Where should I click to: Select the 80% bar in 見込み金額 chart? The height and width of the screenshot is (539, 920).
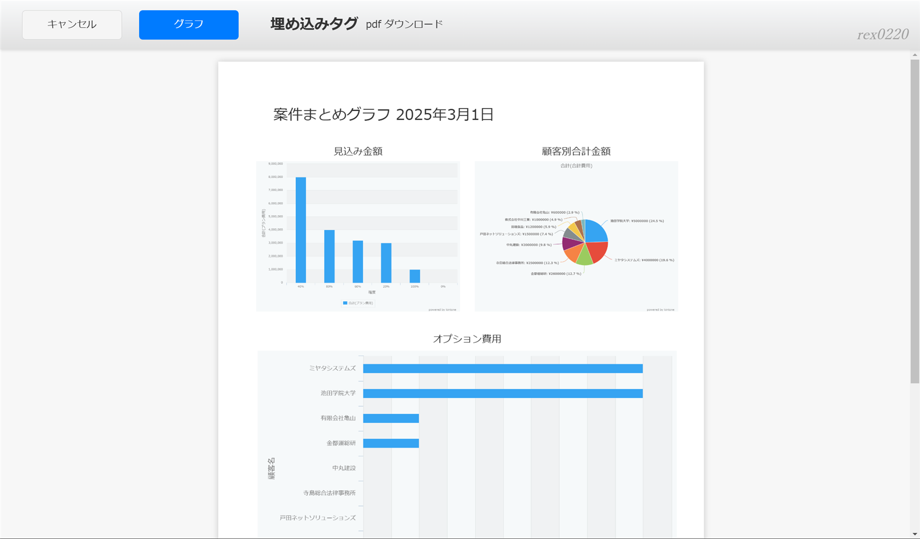330,256
